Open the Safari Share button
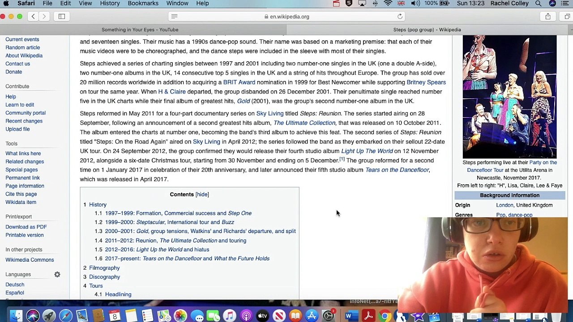 tap(548, 17)
